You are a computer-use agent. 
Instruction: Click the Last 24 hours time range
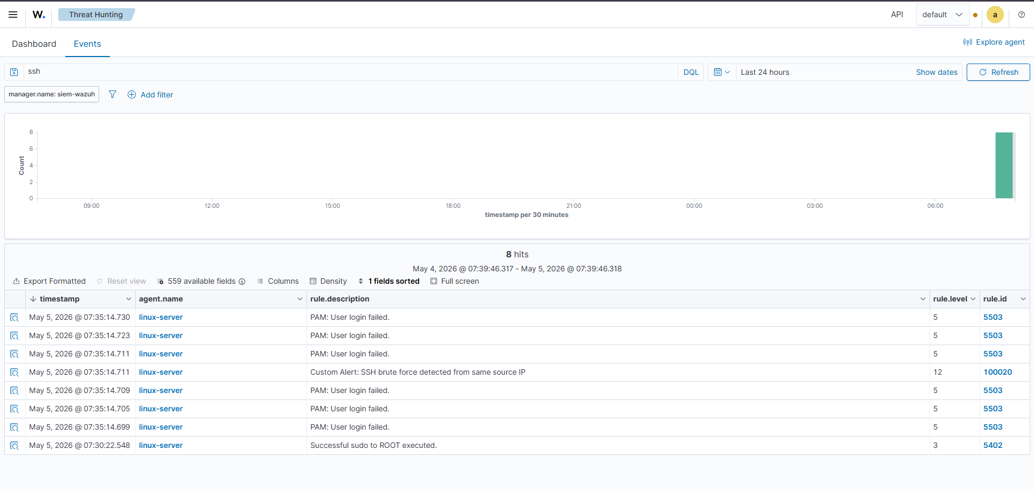pyautogui.click(x=765, y=72)
